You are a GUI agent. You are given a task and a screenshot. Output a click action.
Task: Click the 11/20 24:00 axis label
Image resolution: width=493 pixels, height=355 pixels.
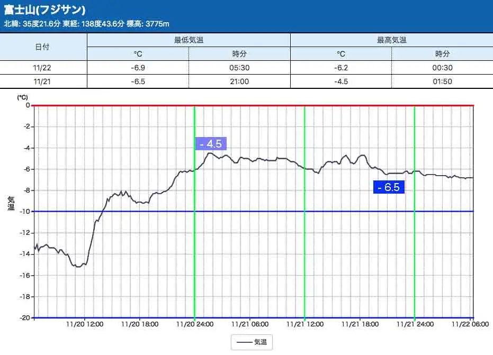point(195,324)
